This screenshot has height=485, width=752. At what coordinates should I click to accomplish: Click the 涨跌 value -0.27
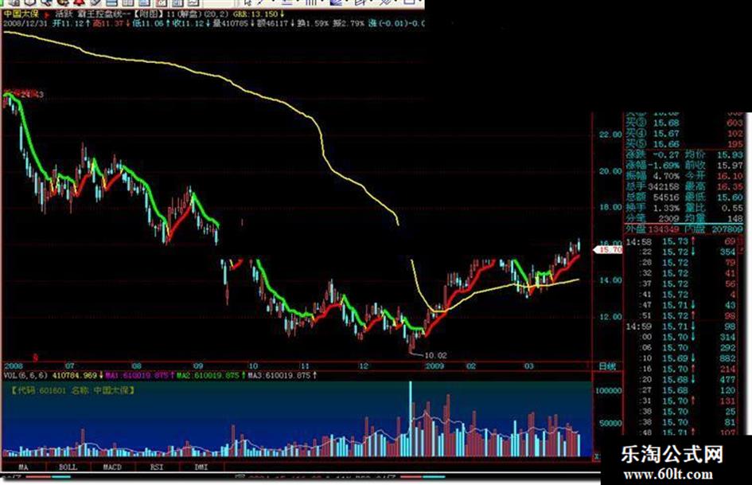(x=667, y=154)
